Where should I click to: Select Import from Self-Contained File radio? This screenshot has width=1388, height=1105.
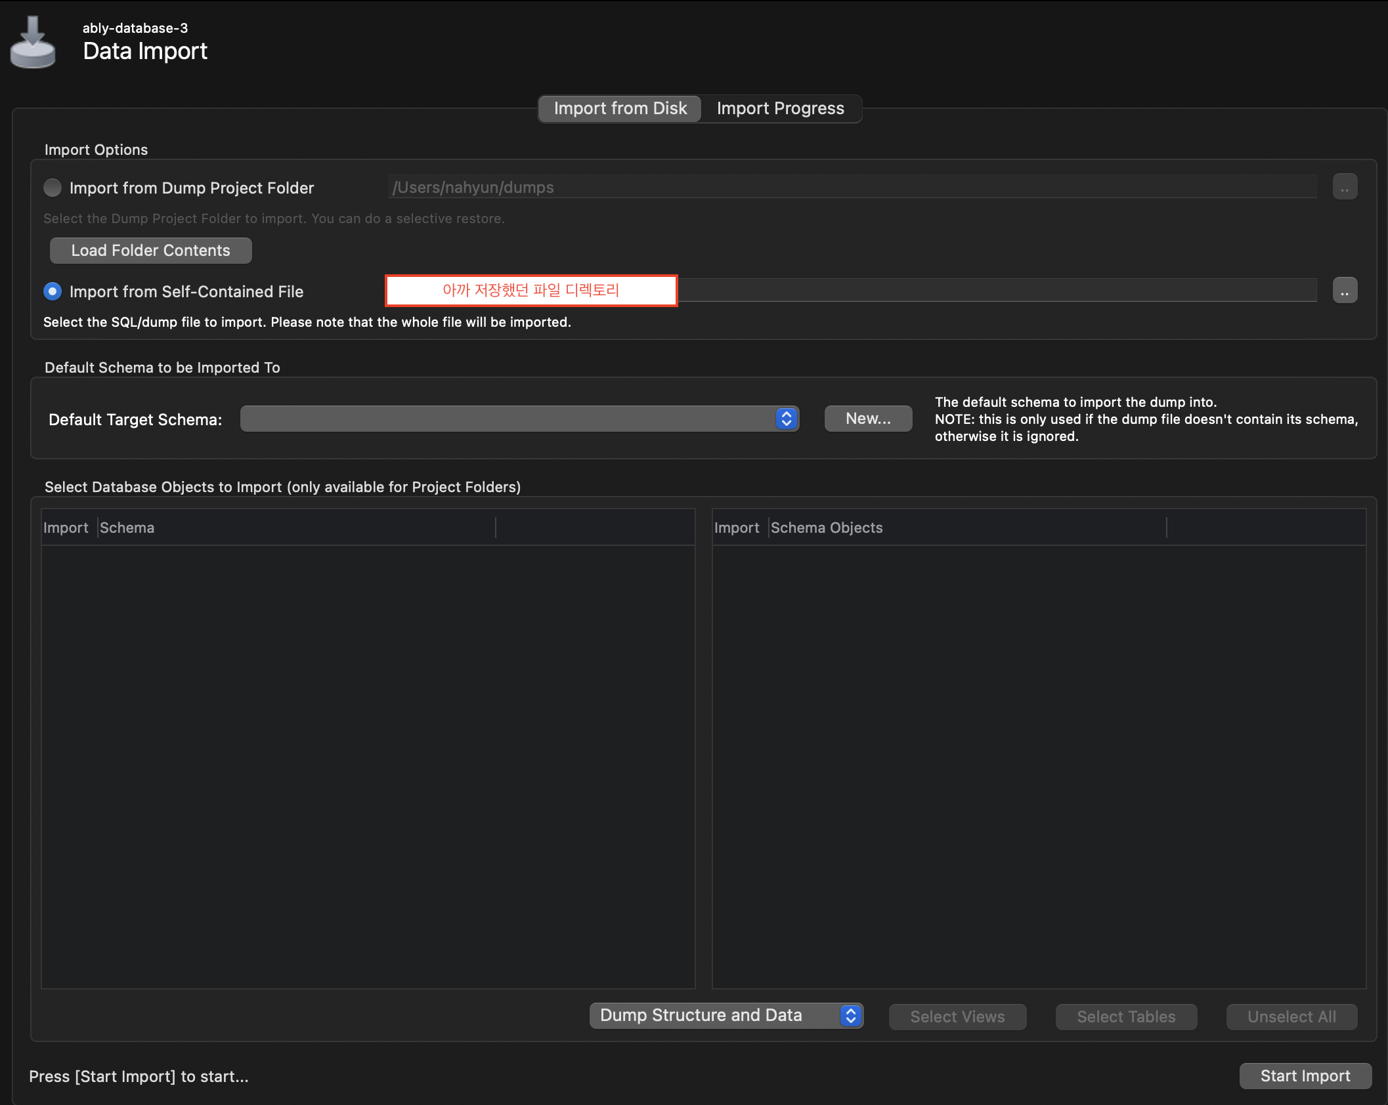point(53,291)
